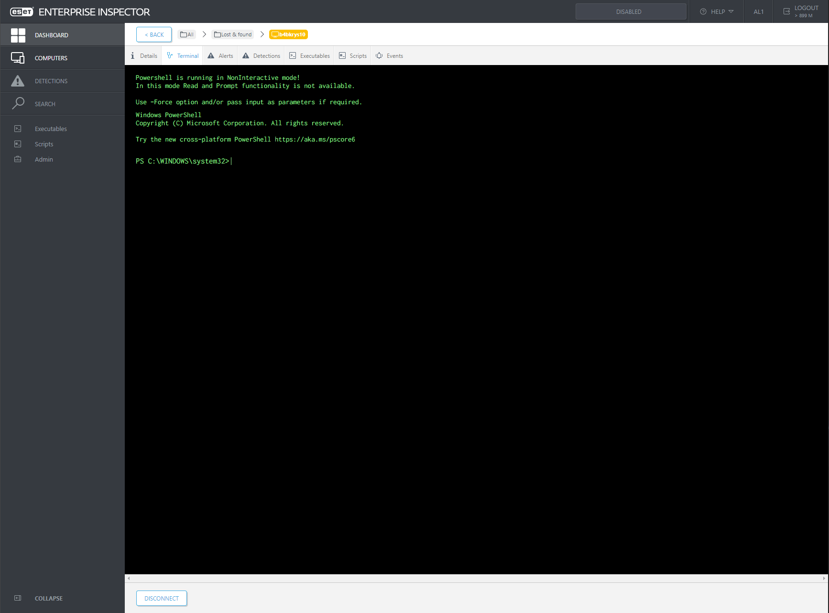Open Computers in sidebar
The width and height of the screenshot is (829, 613).
(x=63, y=58)
